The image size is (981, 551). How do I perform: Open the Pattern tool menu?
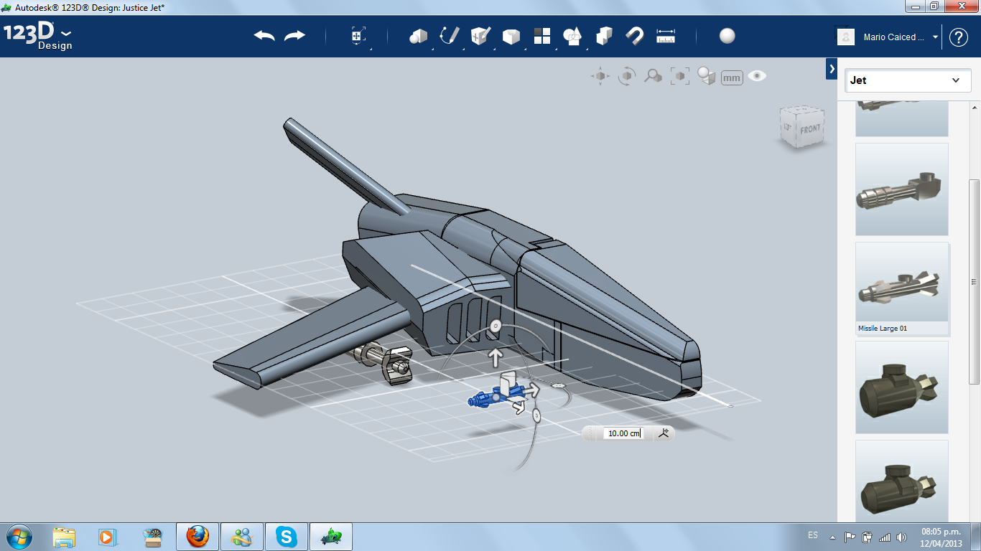[x=542, y=36]
